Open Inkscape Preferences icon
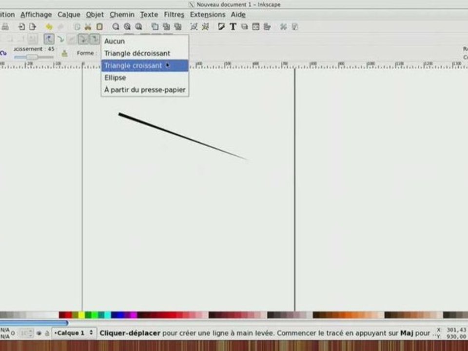468x351 pixels. pos(283,27)
